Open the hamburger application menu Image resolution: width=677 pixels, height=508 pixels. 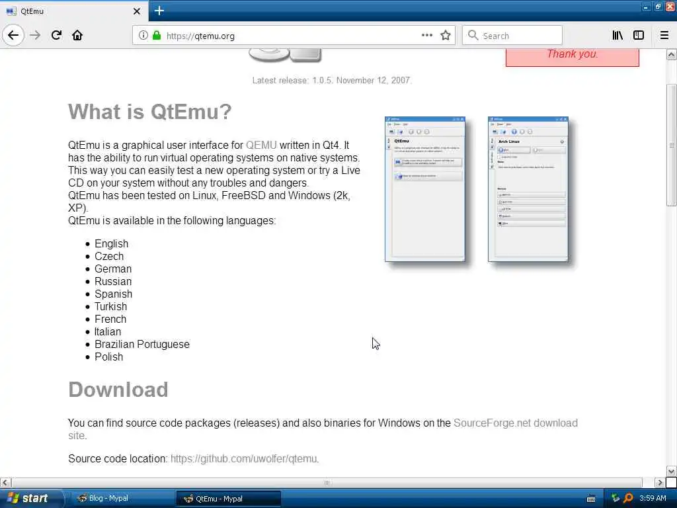[x=664, y=36]
